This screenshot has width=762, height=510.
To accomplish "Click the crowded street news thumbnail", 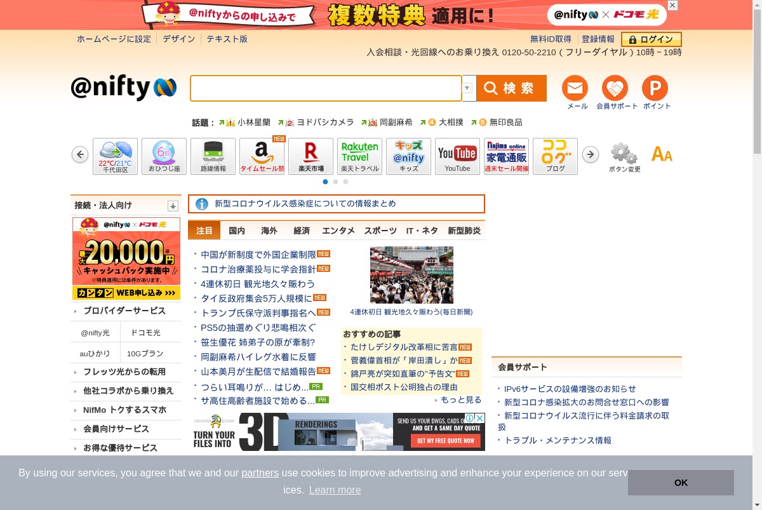I will (411, 275).
